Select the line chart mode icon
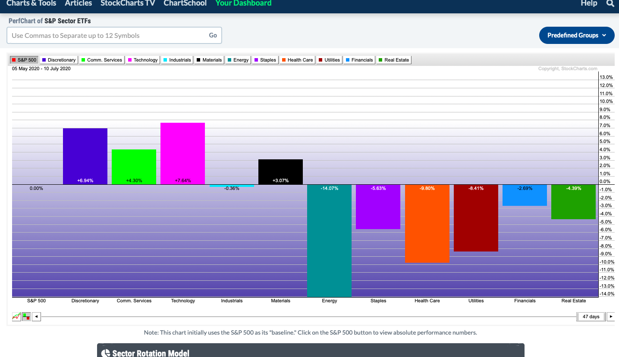 16,316
